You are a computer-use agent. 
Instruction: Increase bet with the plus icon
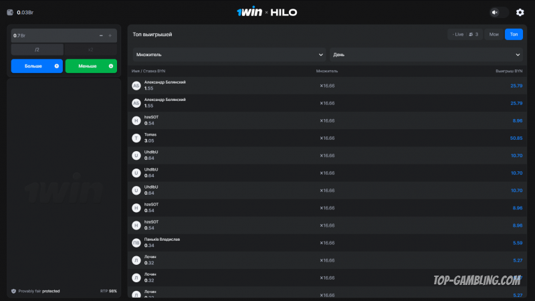[110, 35]
